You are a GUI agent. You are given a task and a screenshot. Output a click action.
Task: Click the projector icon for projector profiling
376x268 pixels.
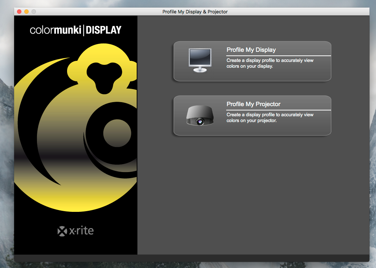200,116
